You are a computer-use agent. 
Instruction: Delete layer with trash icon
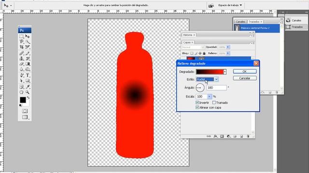(x=248, y=136)
